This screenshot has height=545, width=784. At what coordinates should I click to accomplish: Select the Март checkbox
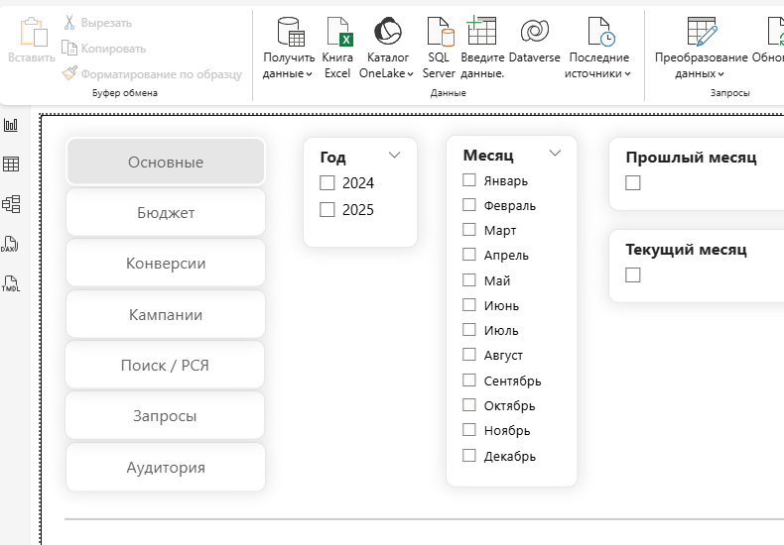(469, 230)
